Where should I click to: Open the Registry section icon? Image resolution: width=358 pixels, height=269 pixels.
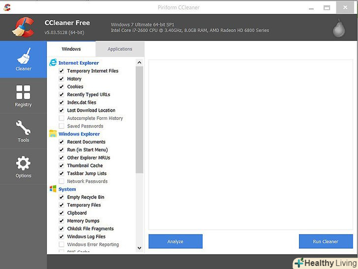coord(23,95)
